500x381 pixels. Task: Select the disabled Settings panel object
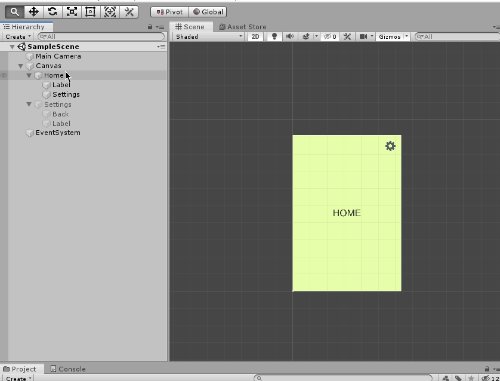click(x=58, y=105)
